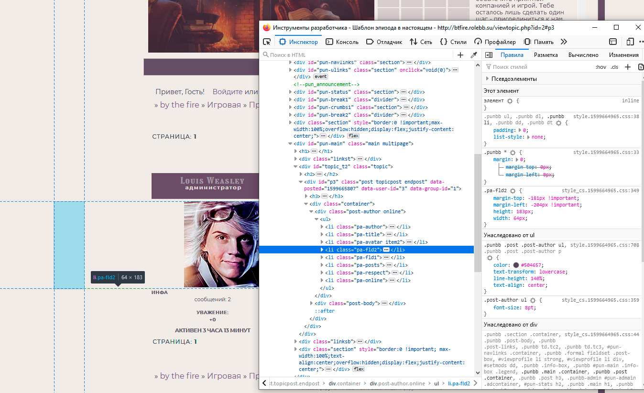The image size is (644, 393).
Task: Toggle print media simulation icon
Action: click(x=641, y=67)
